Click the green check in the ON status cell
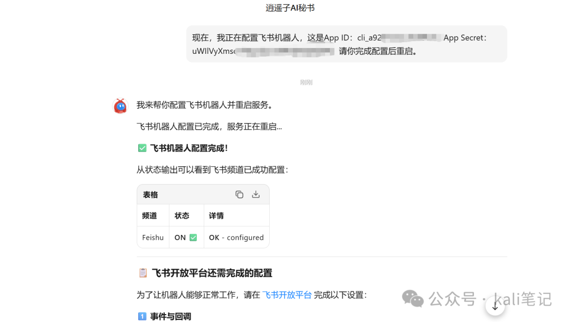The height and width of the screenshot is (322, 570). pos(193,238)
